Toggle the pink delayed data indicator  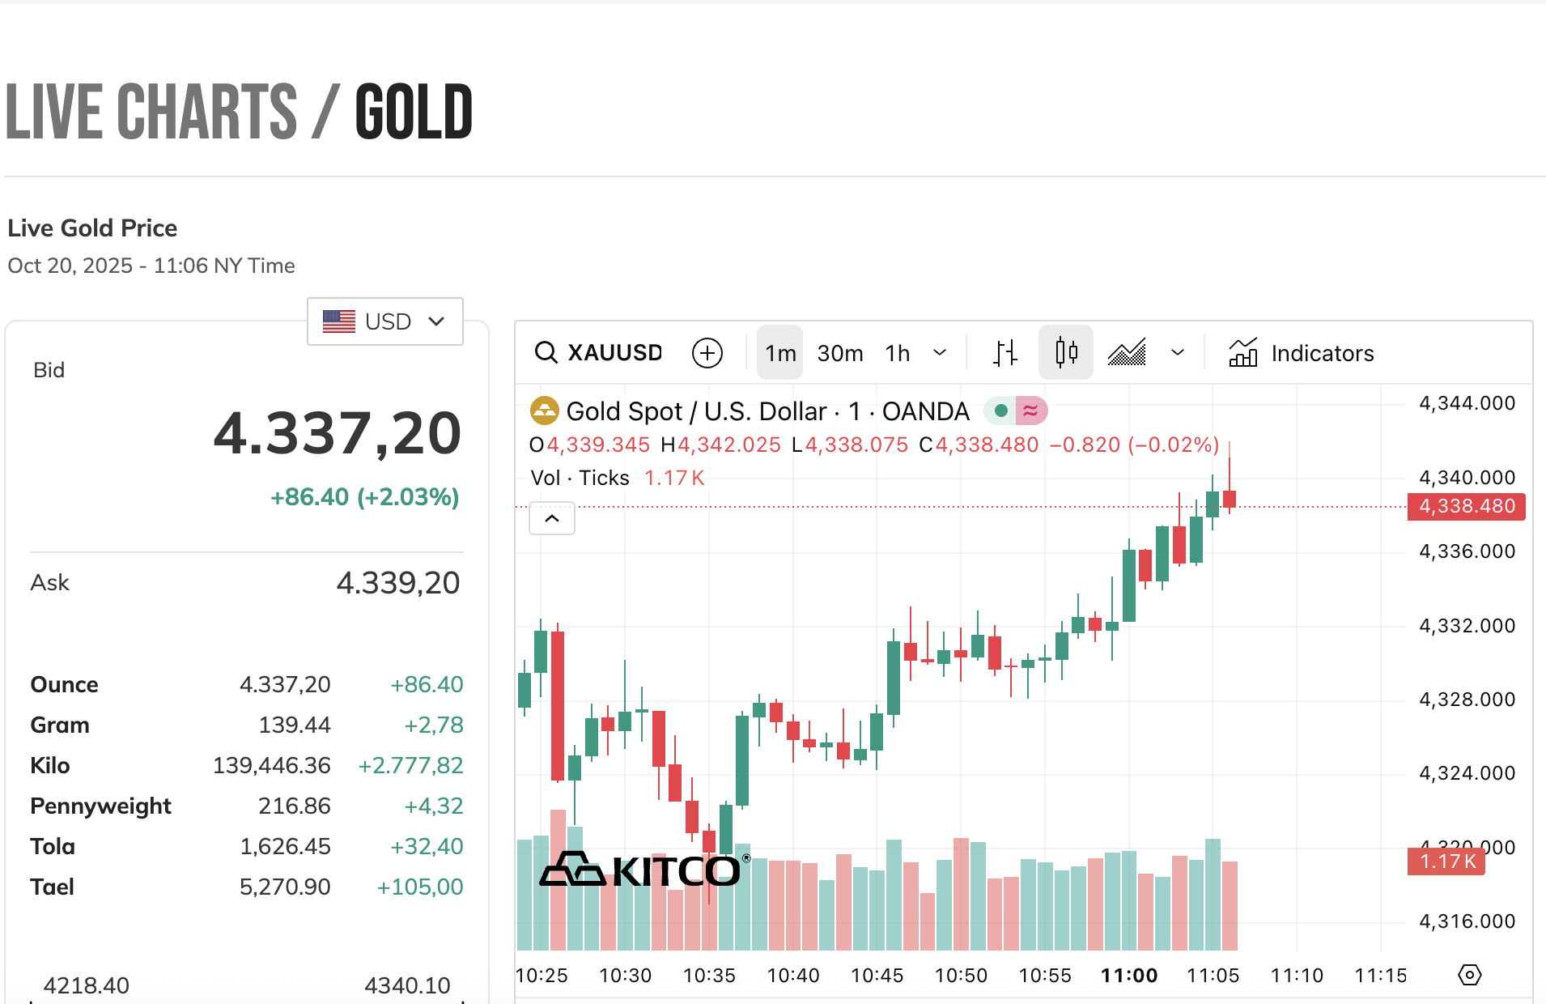1030,411
